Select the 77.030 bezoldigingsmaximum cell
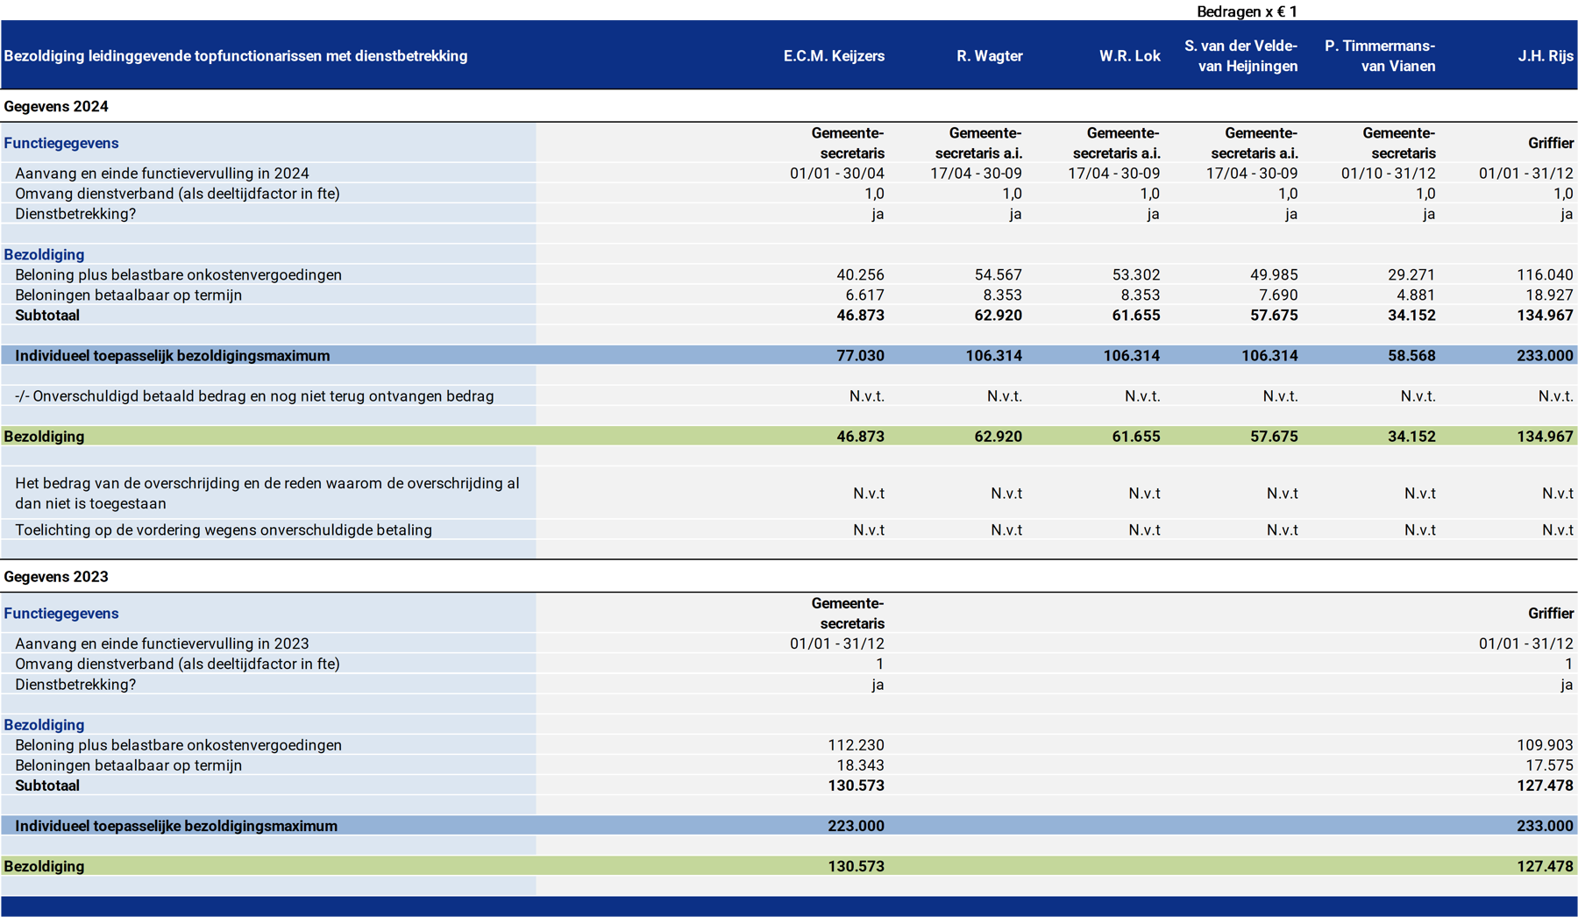This screenshot has height=917, width=1578. coord(860,356)
